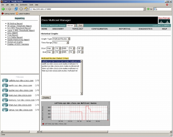This screenshot has width=173, height=137.
Task: Click the titan router device icon
Action: click(5, 105)
